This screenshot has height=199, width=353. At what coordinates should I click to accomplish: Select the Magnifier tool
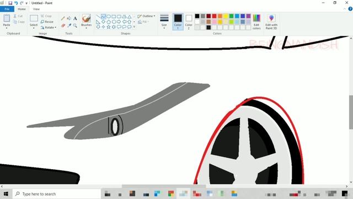tap(75, 26)
